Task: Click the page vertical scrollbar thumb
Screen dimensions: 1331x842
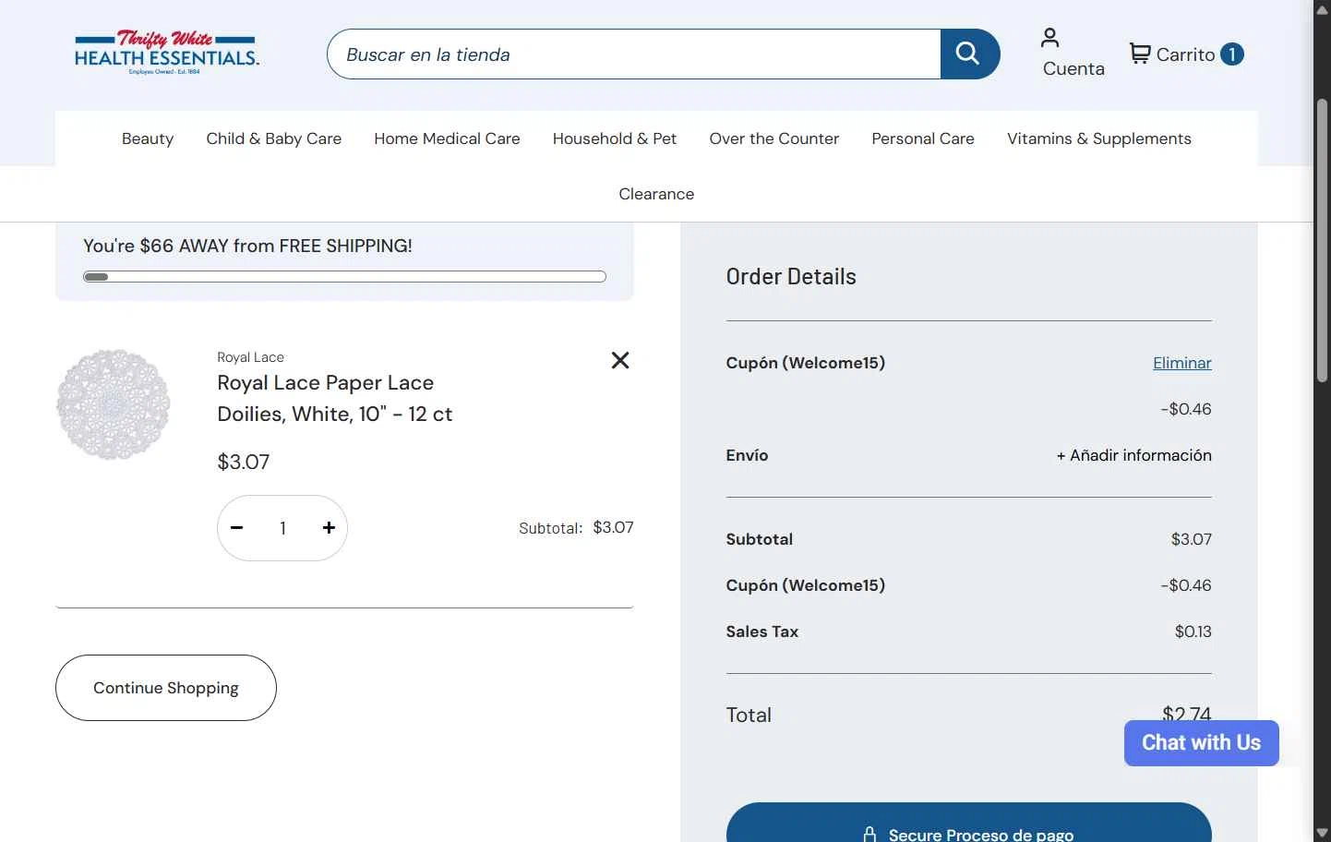Action: pyautogui.click(x=1322, y=240)
